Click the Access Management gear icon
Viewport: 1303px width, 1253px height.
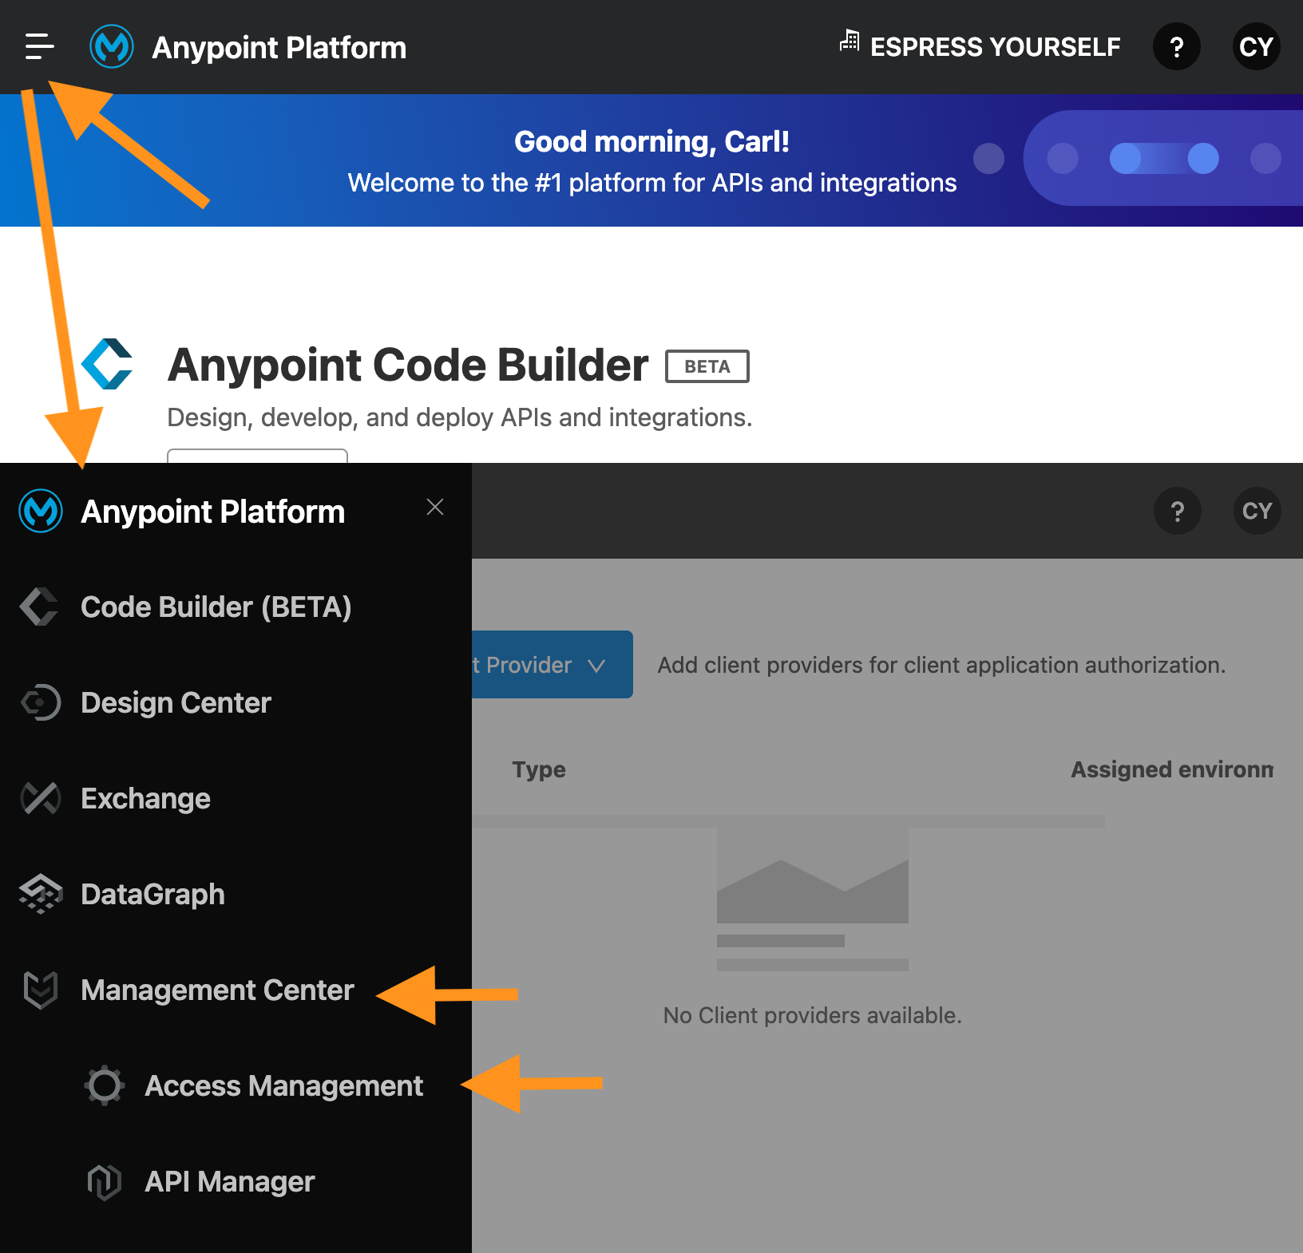pyautogui.click(x=105, y=1085)
